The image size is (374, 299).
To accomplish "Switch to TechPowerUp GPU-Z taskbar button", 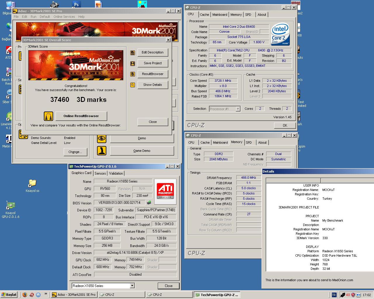I will click(x=217, y=295).
